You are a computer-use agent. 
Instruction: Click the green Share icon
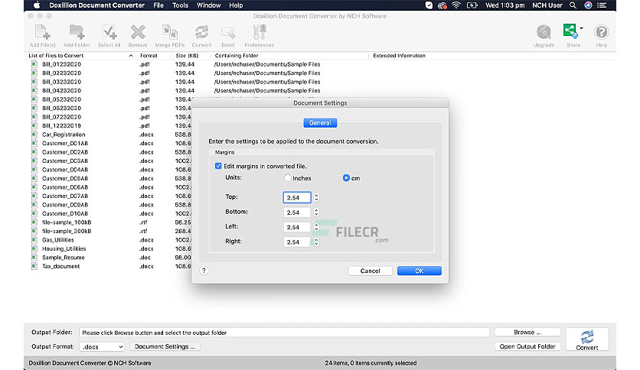tap(570, 31)
